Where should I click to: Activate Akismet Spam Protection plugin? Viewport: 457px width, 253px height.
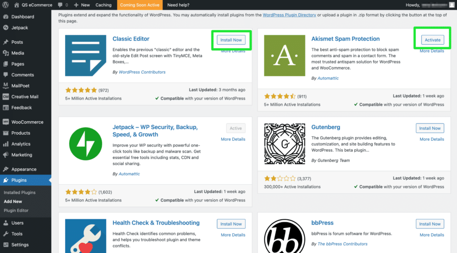[x=432, y=40]
